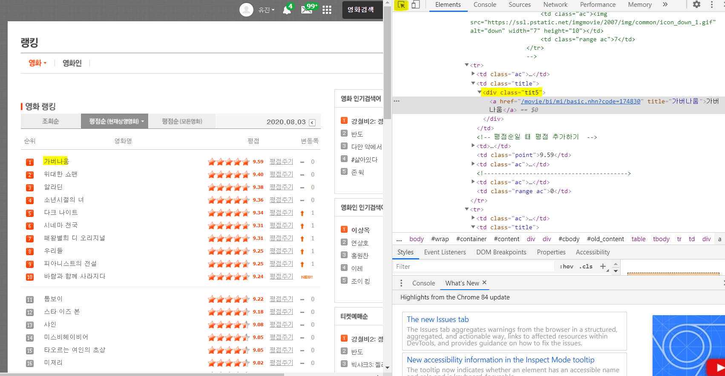Click rank 1 badge for 가버나움

click(30, 162)
